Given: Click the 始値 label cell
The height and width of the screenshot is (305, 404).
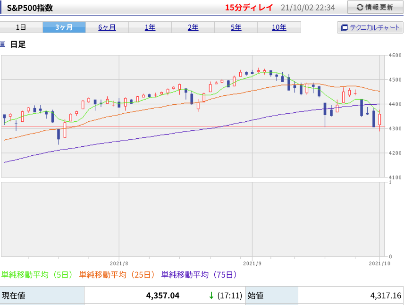Looking at the screenshot, I should [x=272, y=296].
